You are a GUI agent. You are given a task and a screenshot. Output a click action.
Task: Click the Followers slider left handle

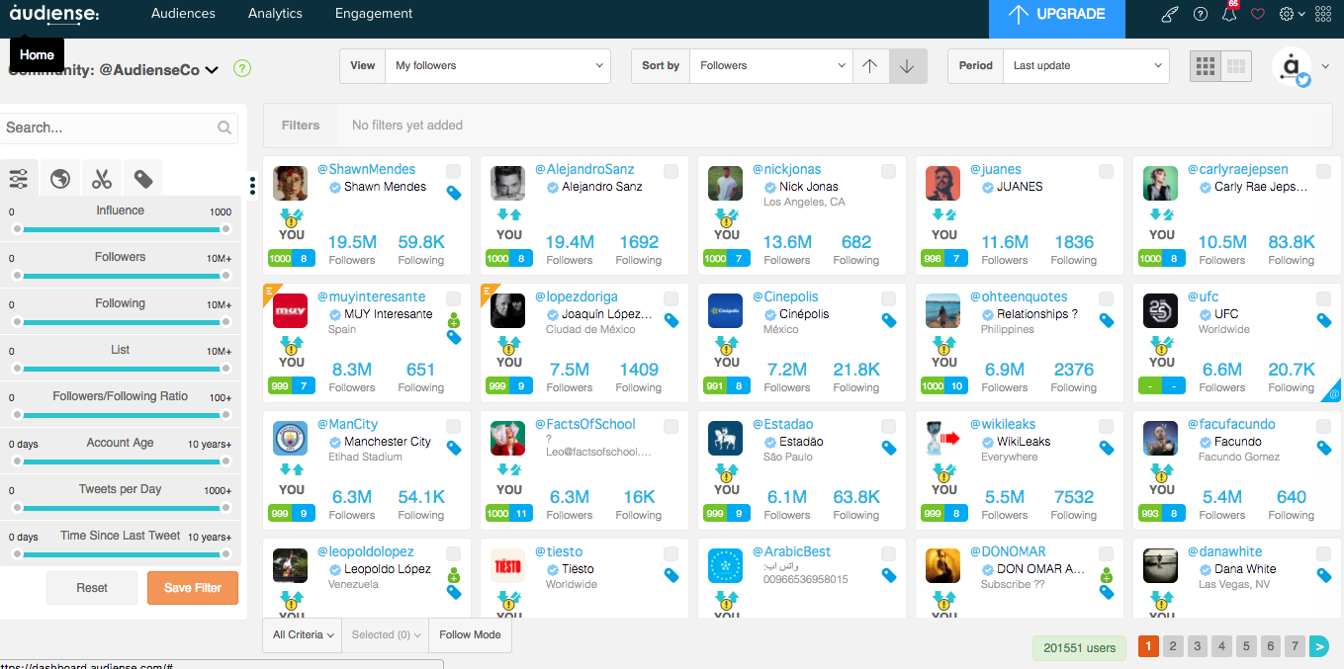[17, 276]
